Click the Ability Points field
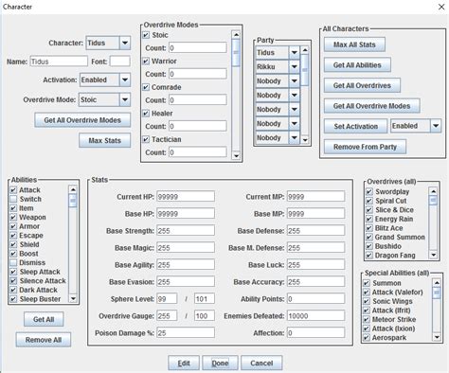 click(315, 299)
